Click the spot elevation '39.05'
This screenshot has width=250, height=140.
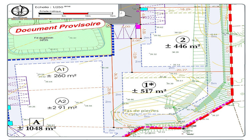click(x=79, y=103)
